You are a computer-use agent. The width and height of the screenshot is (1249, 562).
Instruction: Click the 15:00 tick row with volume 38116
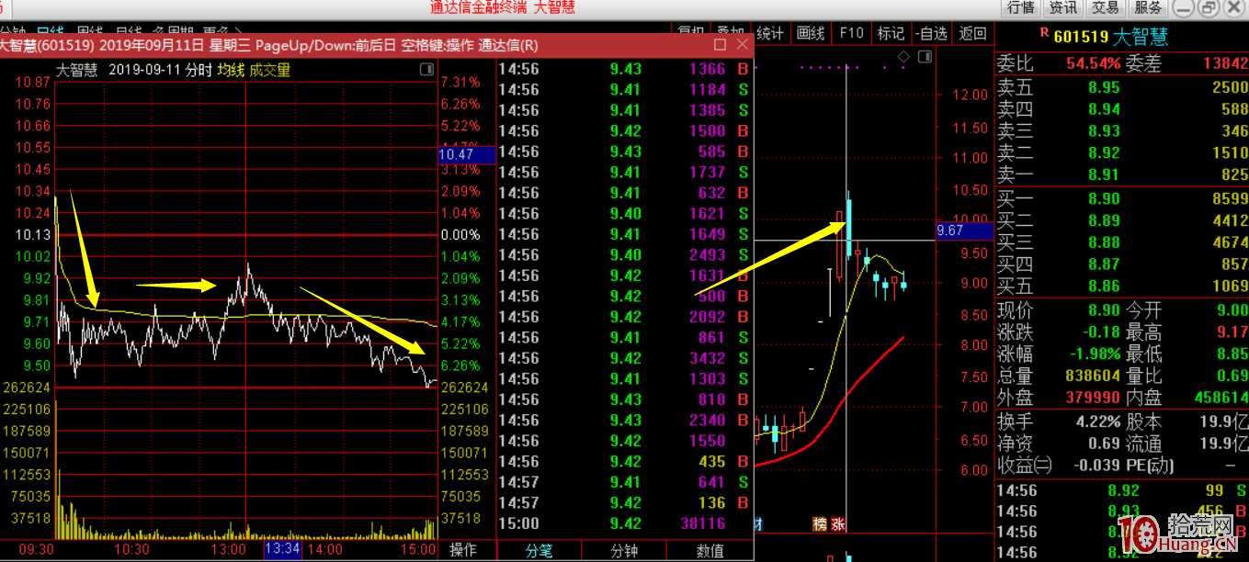pyautogui.click(x=625, y=523)
